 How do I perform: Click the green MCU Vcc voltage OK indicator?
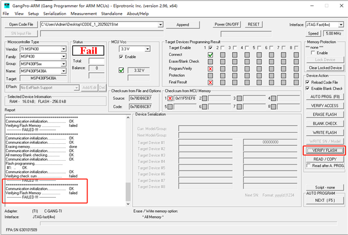pyautogui.click(x=121, y=70)
